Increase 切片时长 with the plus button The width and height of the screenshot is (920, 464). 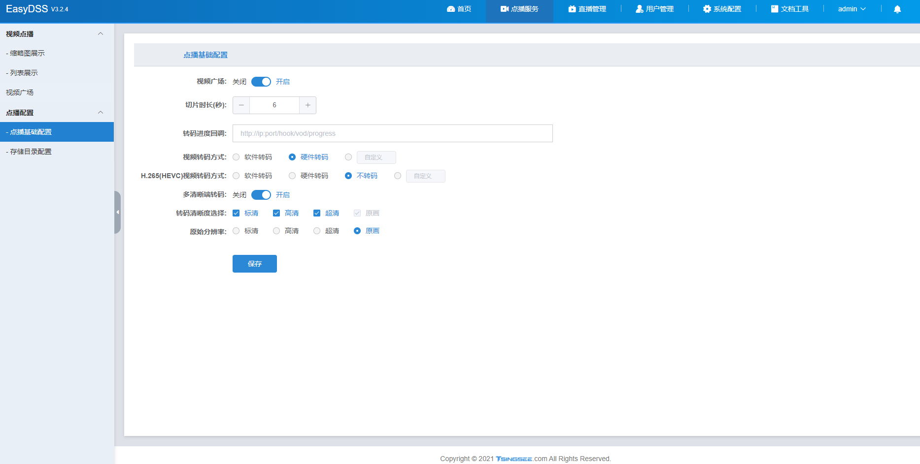point(307,105)
